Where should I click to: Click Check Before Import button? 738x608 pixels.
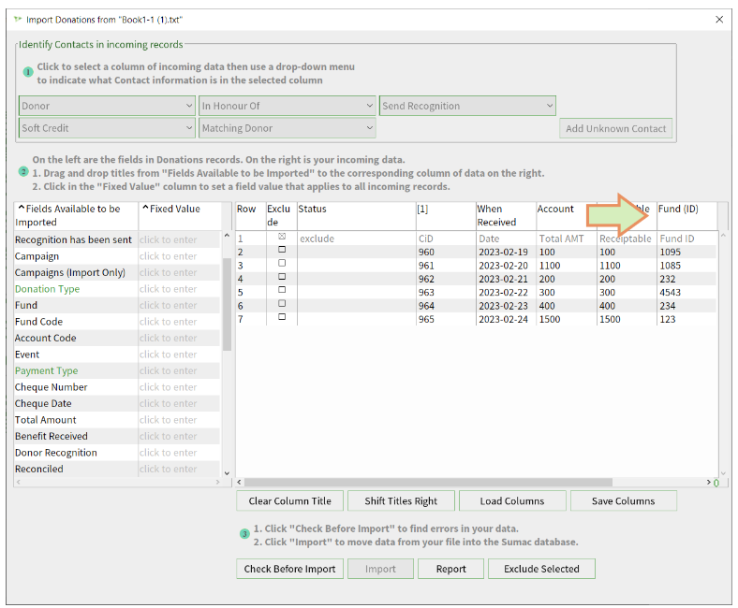(290, 569)
